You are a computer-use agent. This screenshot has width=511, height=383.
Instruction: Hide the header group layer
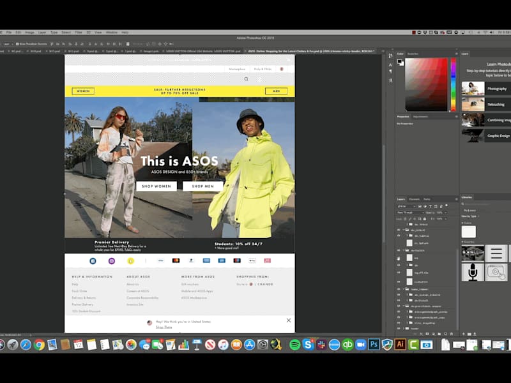(x=398, y=329)
